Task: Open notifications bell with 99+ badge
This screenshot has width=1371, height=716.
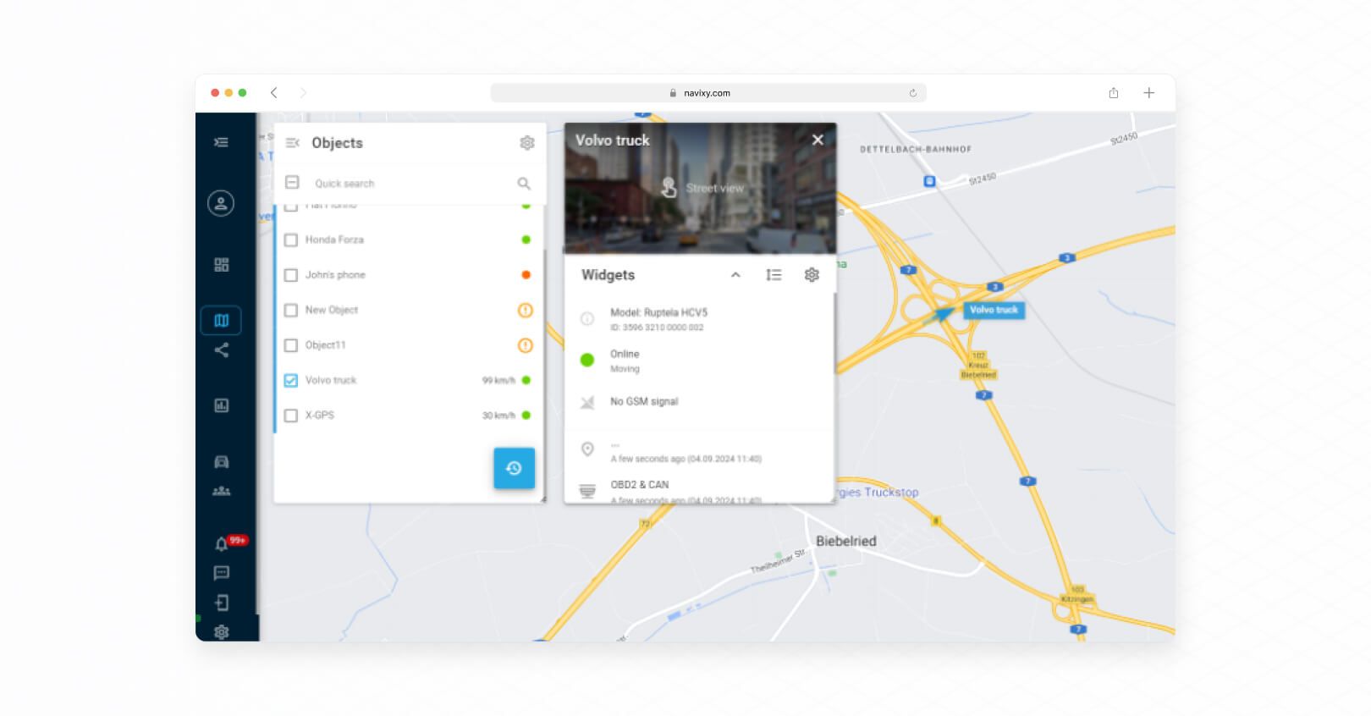Action: (x=223, y=543)
